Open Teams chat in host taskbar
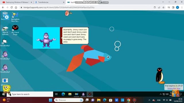 pos(93,100)
